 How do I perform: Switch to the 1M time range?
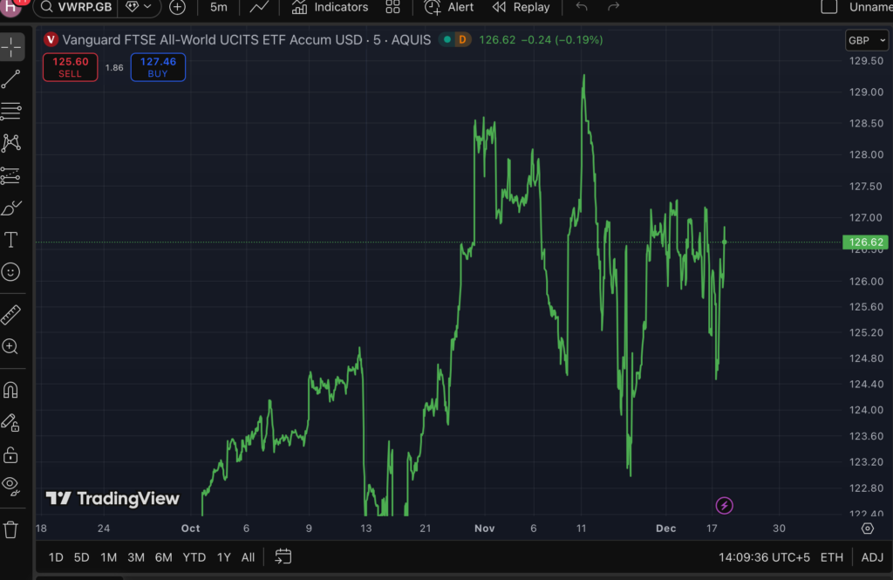coord(108,557)
